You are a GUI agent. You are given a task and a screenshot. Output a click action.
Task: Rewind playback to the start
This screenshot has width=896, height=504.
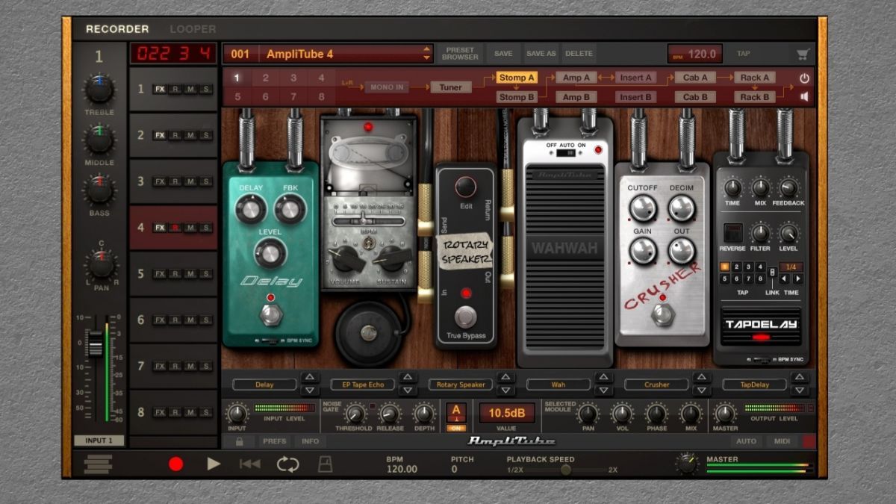click(x=250, y=464)
